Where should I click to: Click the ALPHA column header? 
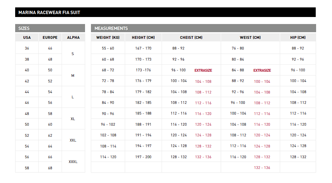coord(73,37)
